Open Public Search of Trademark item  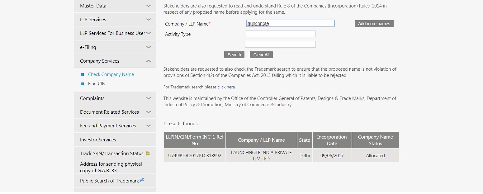pos(115,181)
